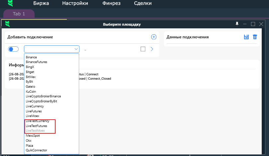Pick LiveMoex in the dropdown
Viewport: 269px width, 156px height.
tap(33, 116)
